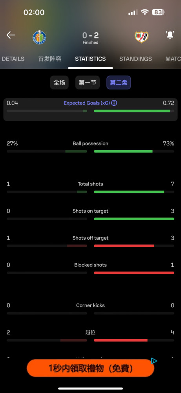Image resolution: width=181 pixels, height=393 pixels.
Task: Select the 第一节 first half filter
Action: tap(88, 83)
